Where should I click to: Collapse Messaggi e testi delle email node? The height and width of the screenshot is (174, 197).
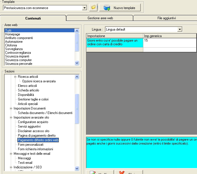11,154
